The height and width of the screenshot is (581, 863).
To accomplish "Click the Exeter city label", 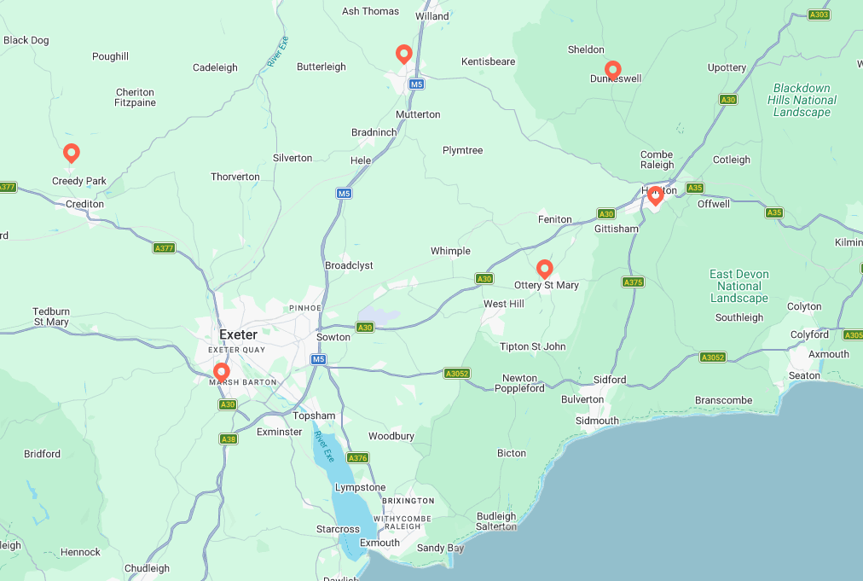I will coord(238,334).
